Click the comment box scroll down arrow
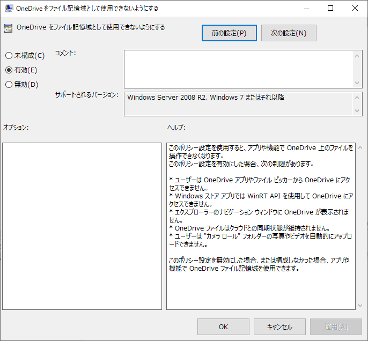 pyautogui.click(x=358, y=83)
